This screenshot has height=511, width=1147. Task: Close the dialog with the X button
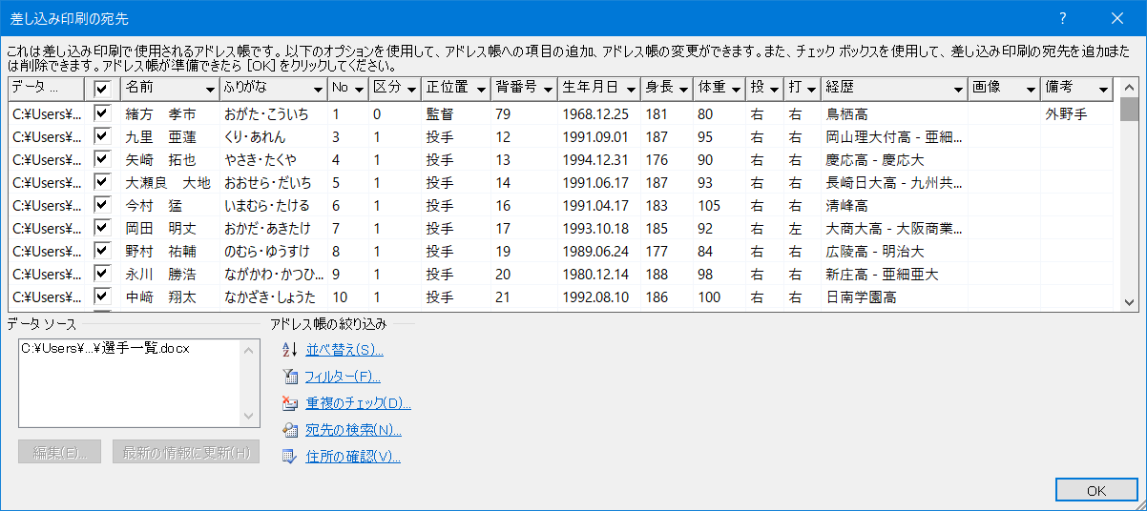pyautogui.click(x=1117, y=18)
